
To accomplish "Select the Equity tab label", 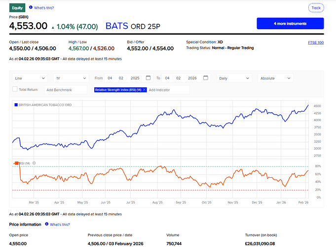I will point(17,8).
